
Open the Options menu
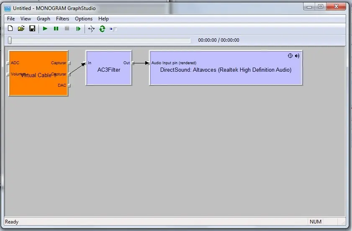pos(84,19)
